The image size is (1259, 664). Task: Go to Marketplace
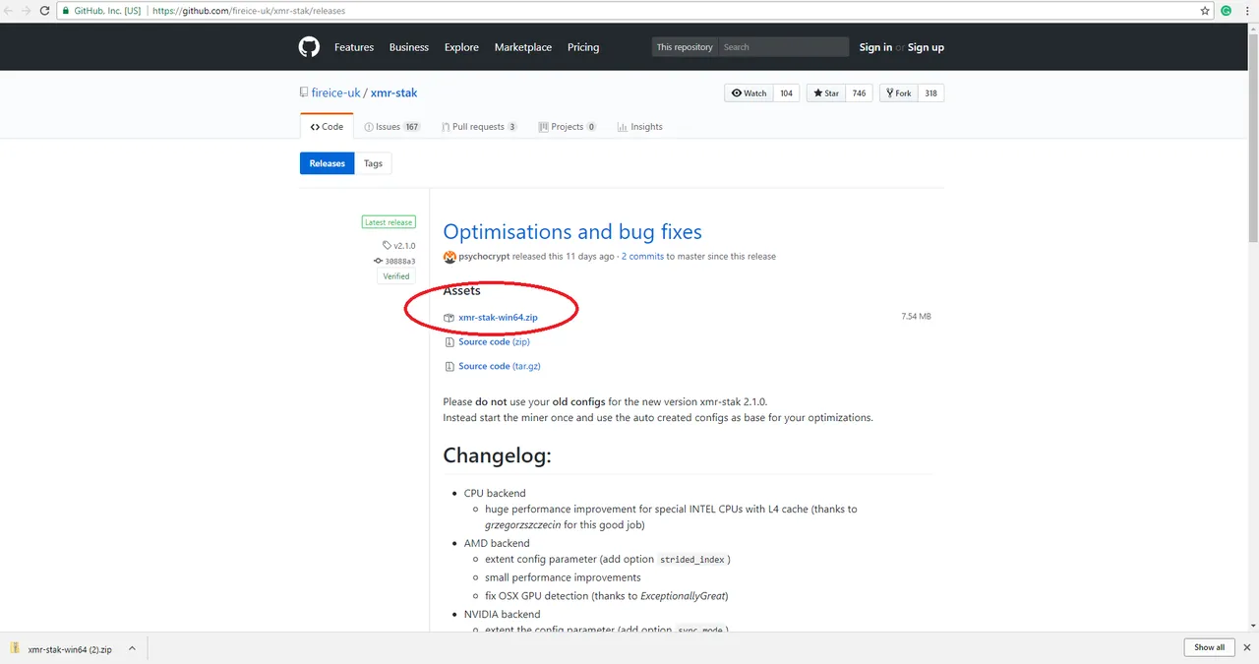(523, 47)
